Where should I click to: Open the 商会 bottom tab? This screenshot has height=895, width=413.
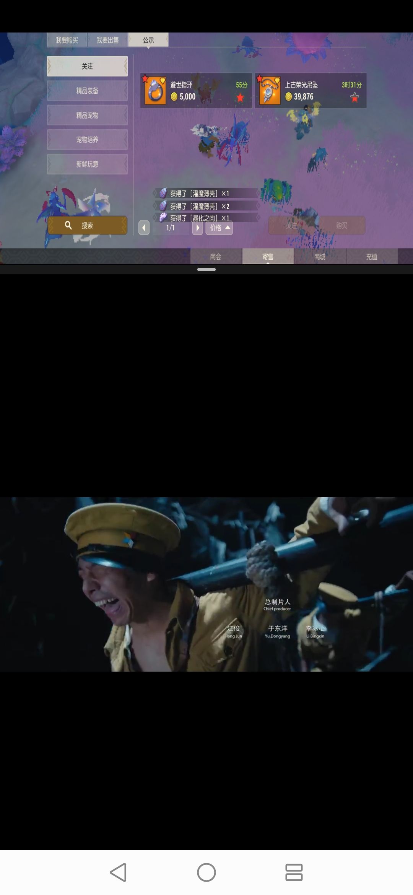(x=216, y=257)
